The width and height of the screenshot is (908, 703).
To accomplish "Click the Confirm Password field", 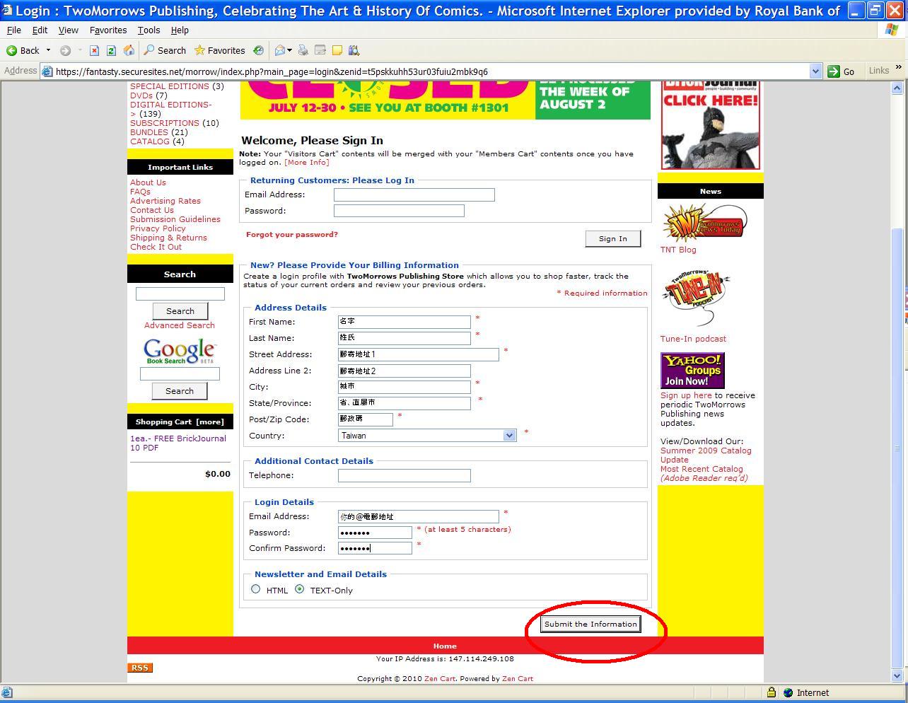I will pyautogui.click(x=375, y=548).
